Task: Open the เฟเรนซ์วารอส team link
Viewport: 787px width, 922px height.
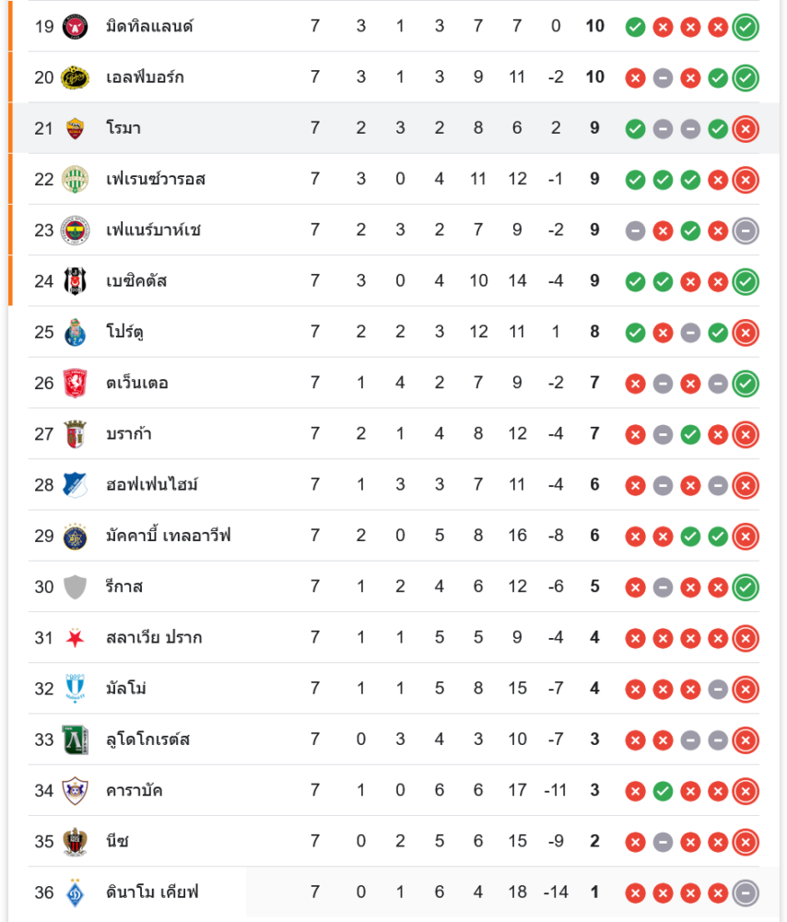Action: pos(155,179)
